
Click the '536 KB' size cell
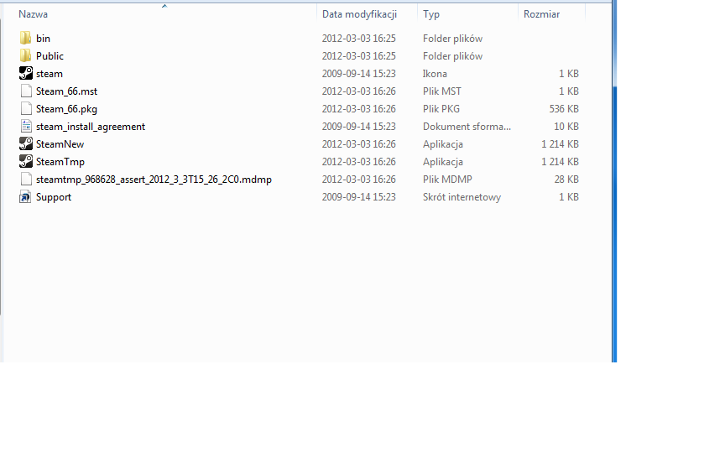pyautogui.click(x=564, y=108)
